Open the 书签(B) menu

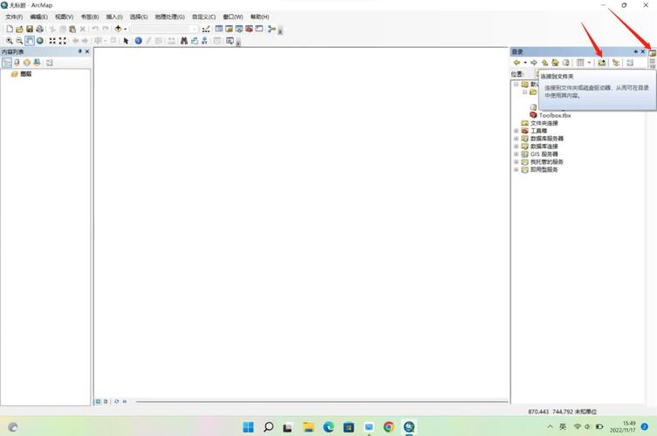click(90, 17)
